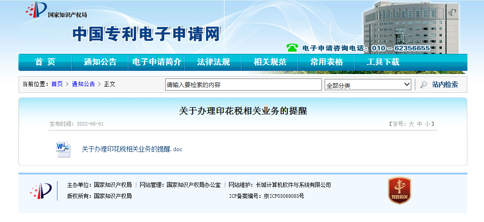Navigate to 常用表格 section
Viewport: 484px width, 222px height.
(326, 62)
